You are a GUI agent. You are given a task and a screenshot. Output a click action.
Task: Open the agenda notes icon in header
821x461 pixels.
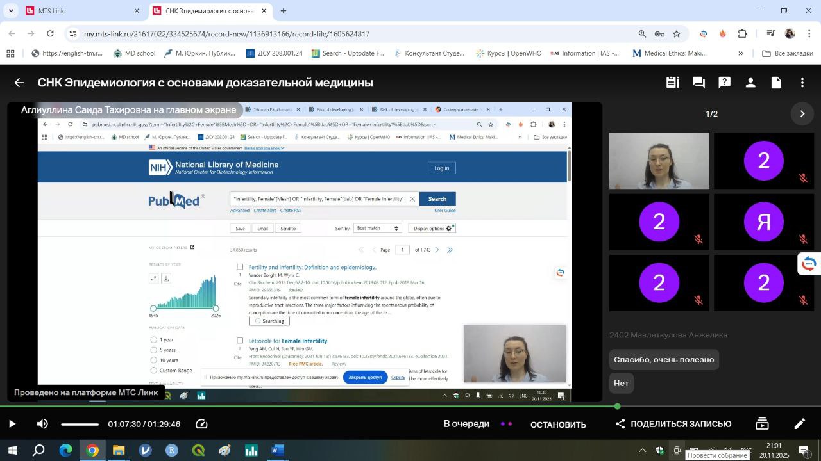[672, 83]
